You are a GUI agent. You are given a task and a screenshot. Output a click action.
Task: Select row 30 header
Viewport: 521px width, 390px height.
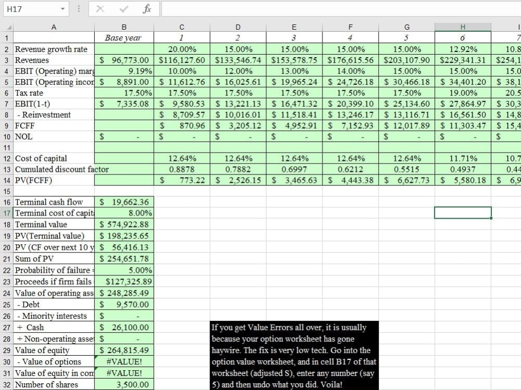(x=7, y=361)
